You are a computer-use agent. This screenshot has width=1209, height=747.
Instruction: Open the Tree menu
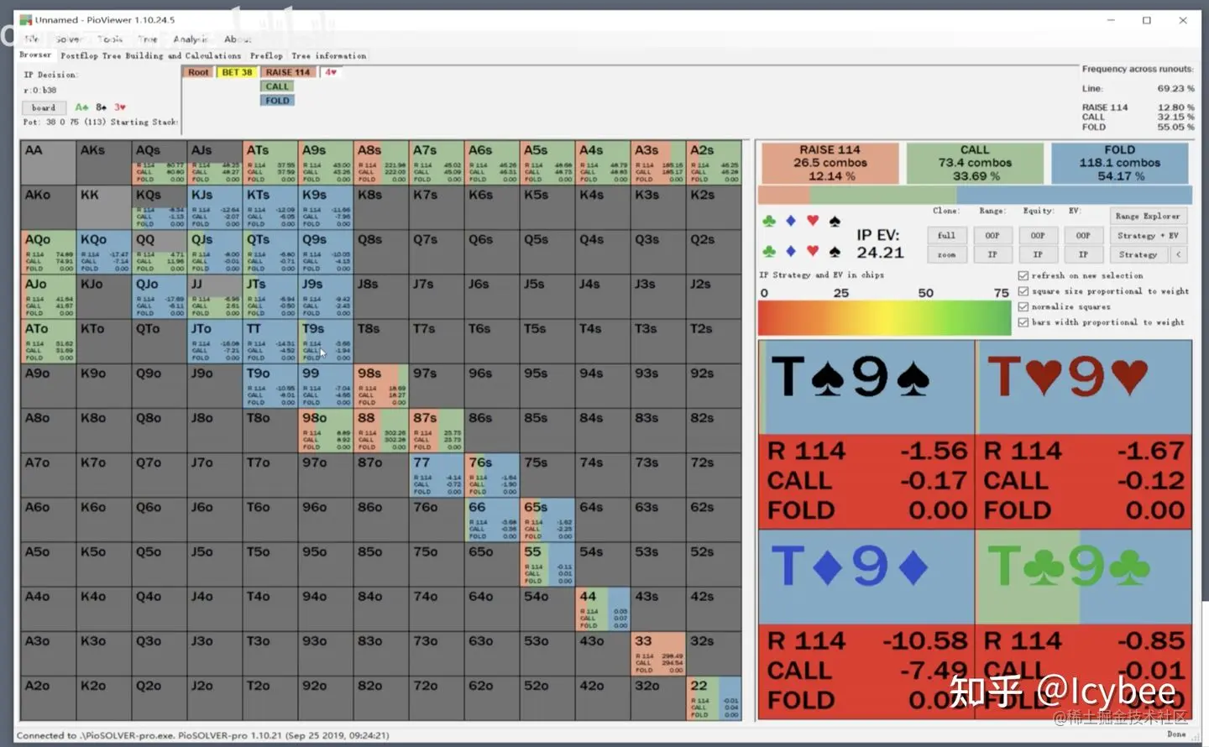(x=148, y=39)
